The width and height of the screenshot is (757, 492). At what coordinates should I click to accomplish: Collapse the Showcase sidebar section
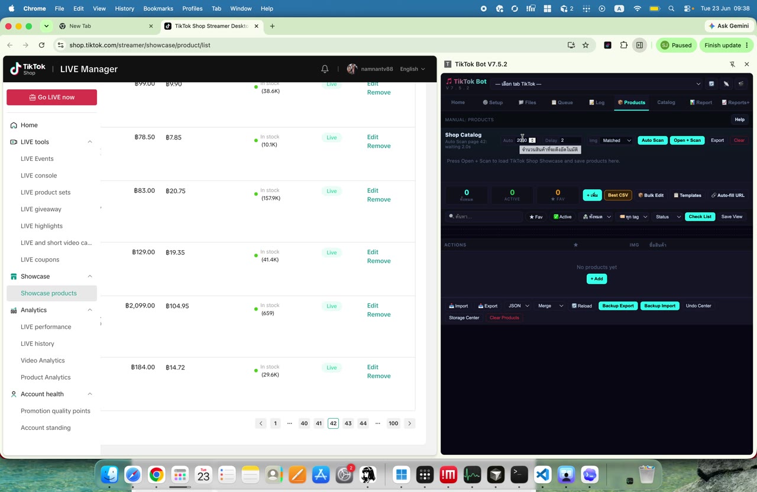point(90,277)
